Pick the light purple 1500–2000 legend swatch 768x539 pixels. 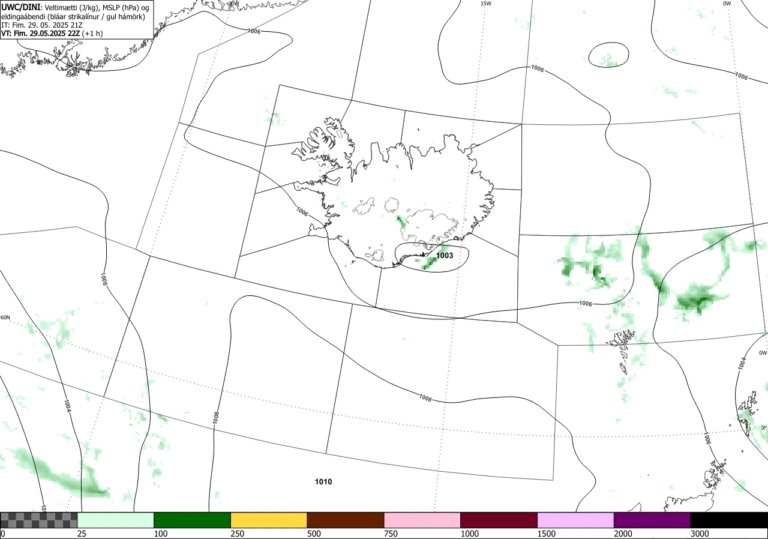[575, 520]
